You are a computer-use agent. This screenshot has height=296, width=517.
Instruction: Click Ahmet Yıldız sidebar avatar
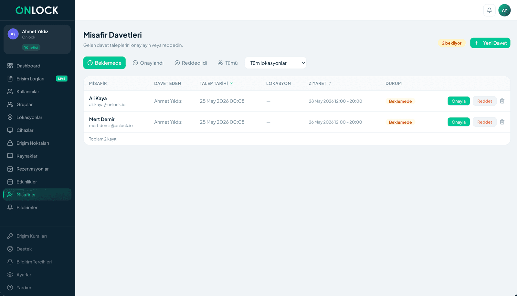coord(13,34)
